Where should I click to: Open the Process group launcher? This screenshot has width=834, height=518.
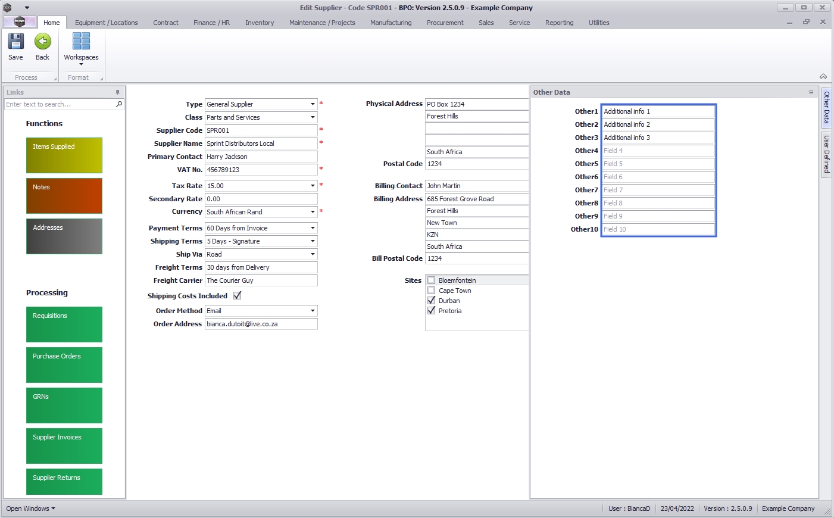(x=55, y=79)
